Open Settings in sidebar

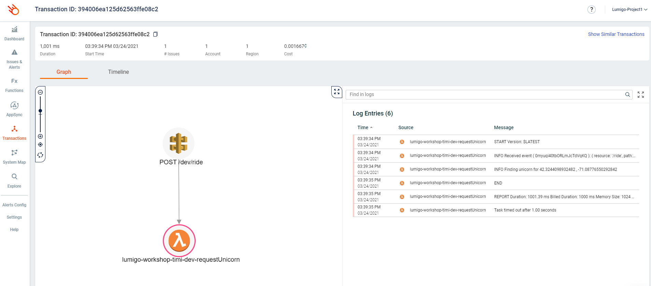click(14, 217)
